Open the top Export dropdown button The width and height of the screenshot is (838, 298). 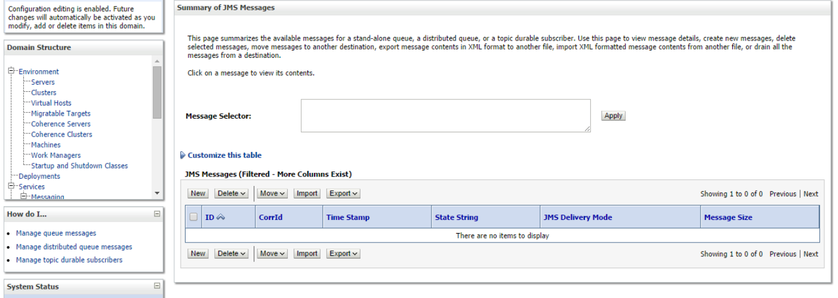(x=344, y=194)
